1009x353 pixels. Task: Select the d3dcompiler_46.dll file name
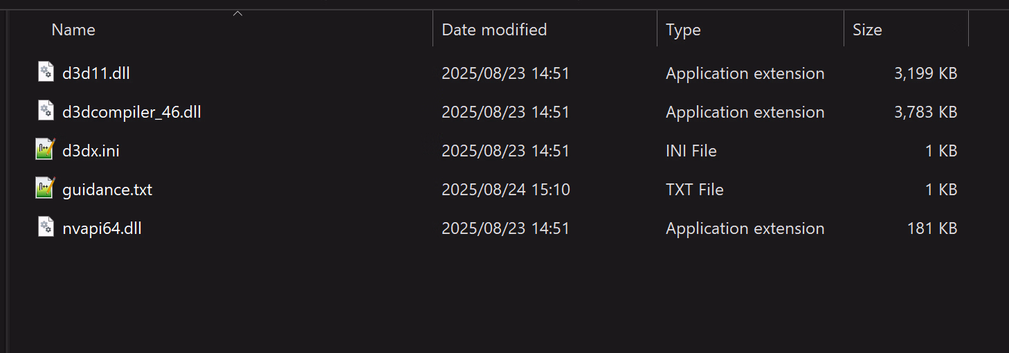coord(131,112)
